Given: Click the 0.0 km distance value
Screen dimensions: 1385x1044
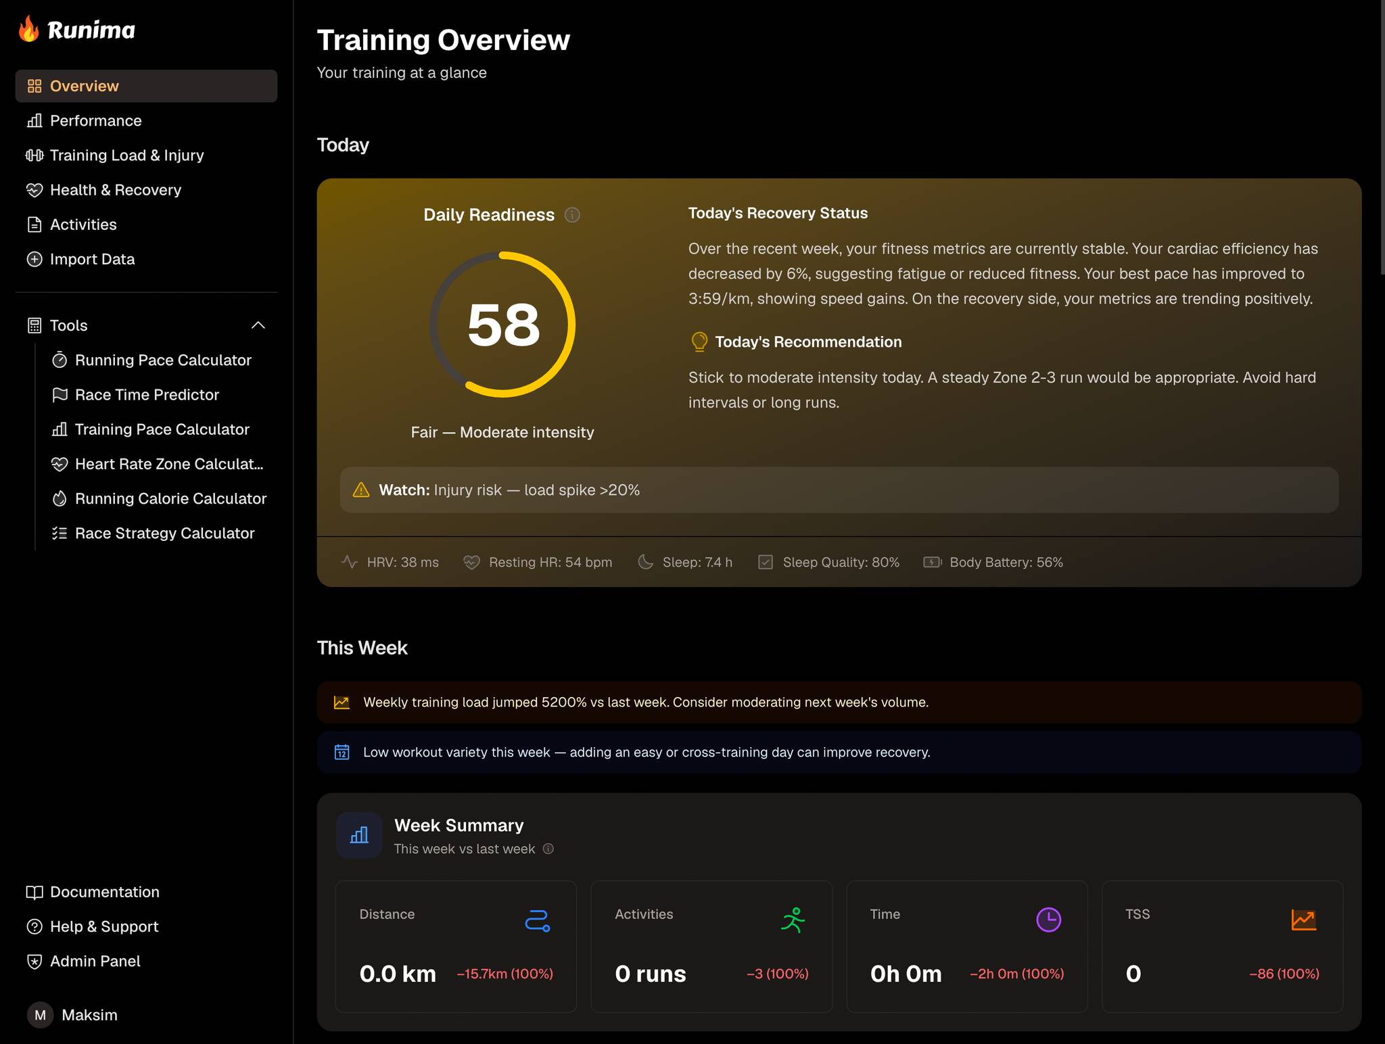Looking at the screenshot, I should [x=398, y=974].
